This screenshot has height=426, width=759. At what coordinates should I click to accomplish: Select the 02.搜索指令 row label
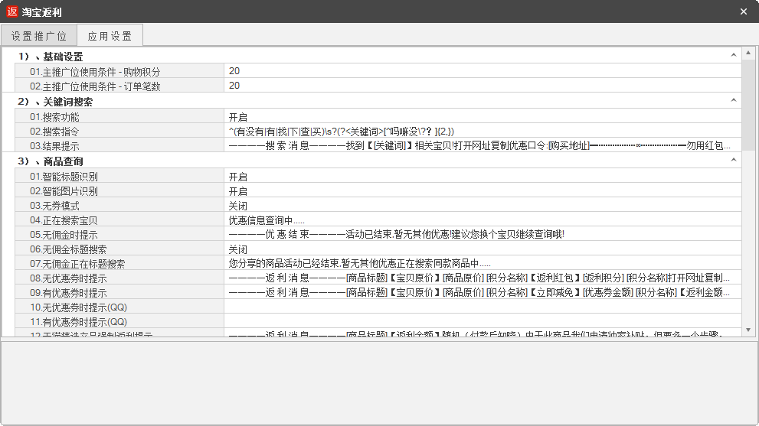pyautogui.click(x=54, y=132)
